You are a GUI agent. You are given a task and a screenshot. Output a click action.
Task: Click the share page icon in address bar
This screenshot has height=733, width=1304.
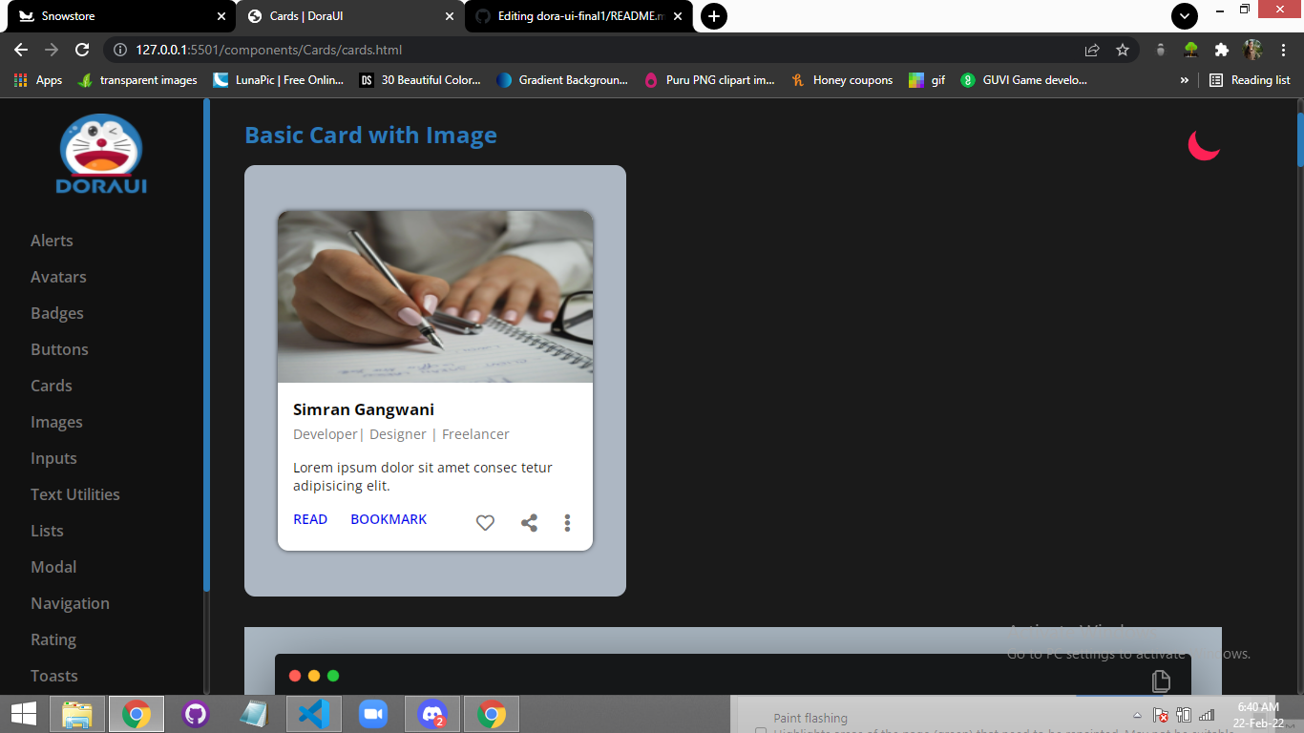pyautogui.click(x=1092, y=50)
